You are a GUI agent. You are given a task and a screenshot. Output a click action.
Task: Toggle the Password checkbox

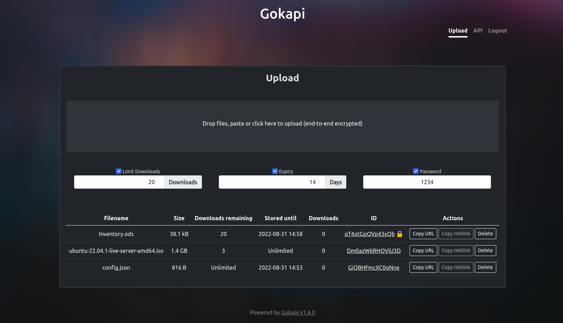(416, 171)
